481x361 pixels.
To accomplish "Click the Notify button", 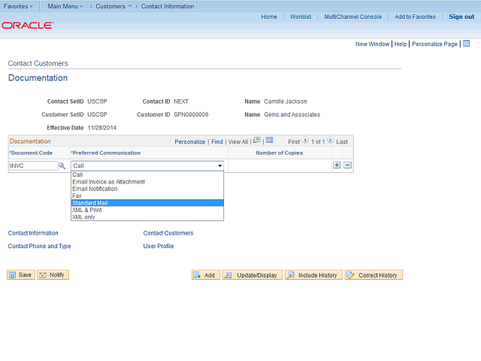I will pos(53,275).
